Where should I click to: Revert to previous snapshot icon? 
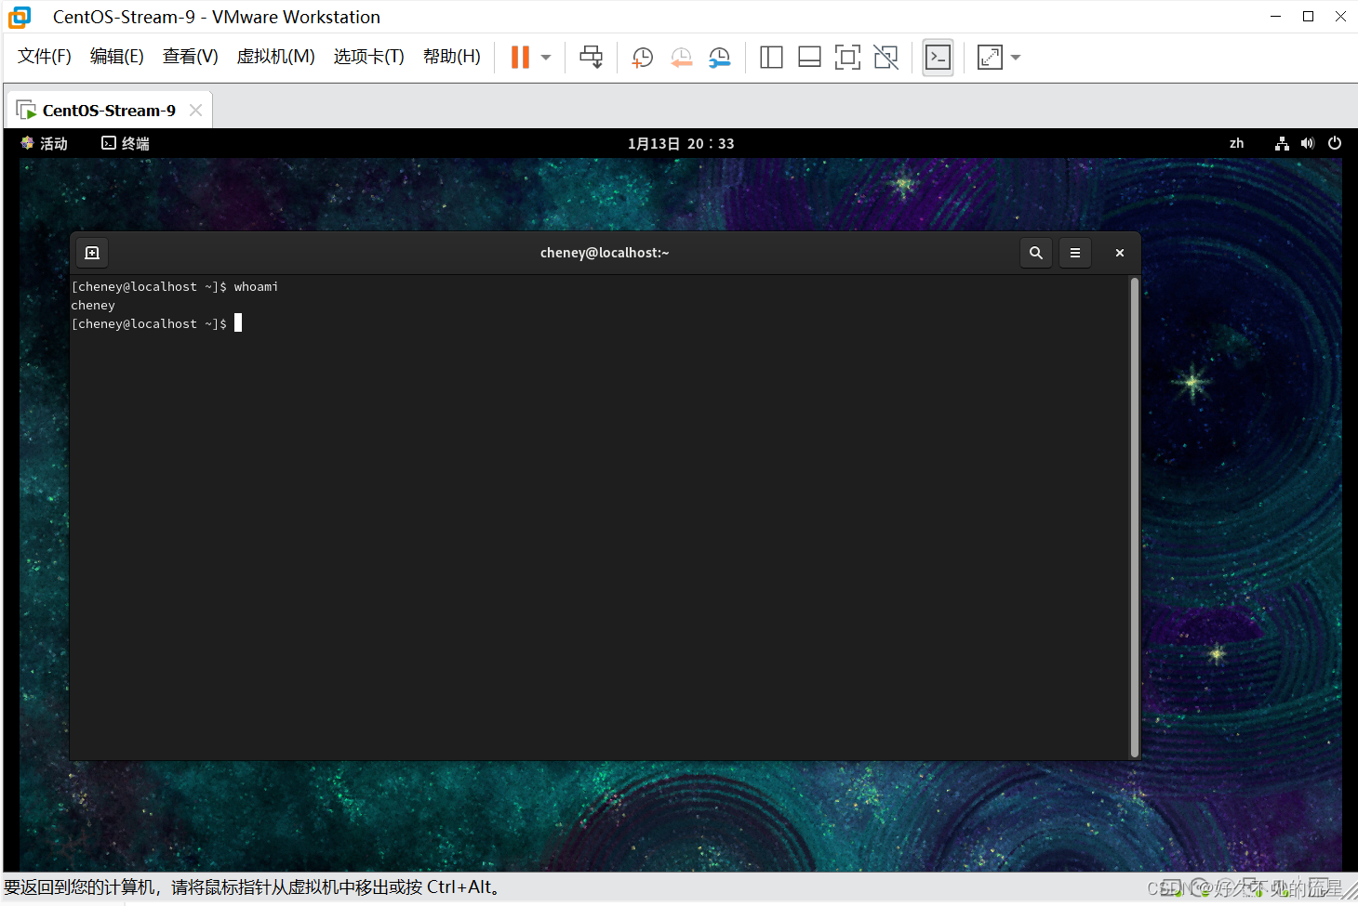click(681, 58)
